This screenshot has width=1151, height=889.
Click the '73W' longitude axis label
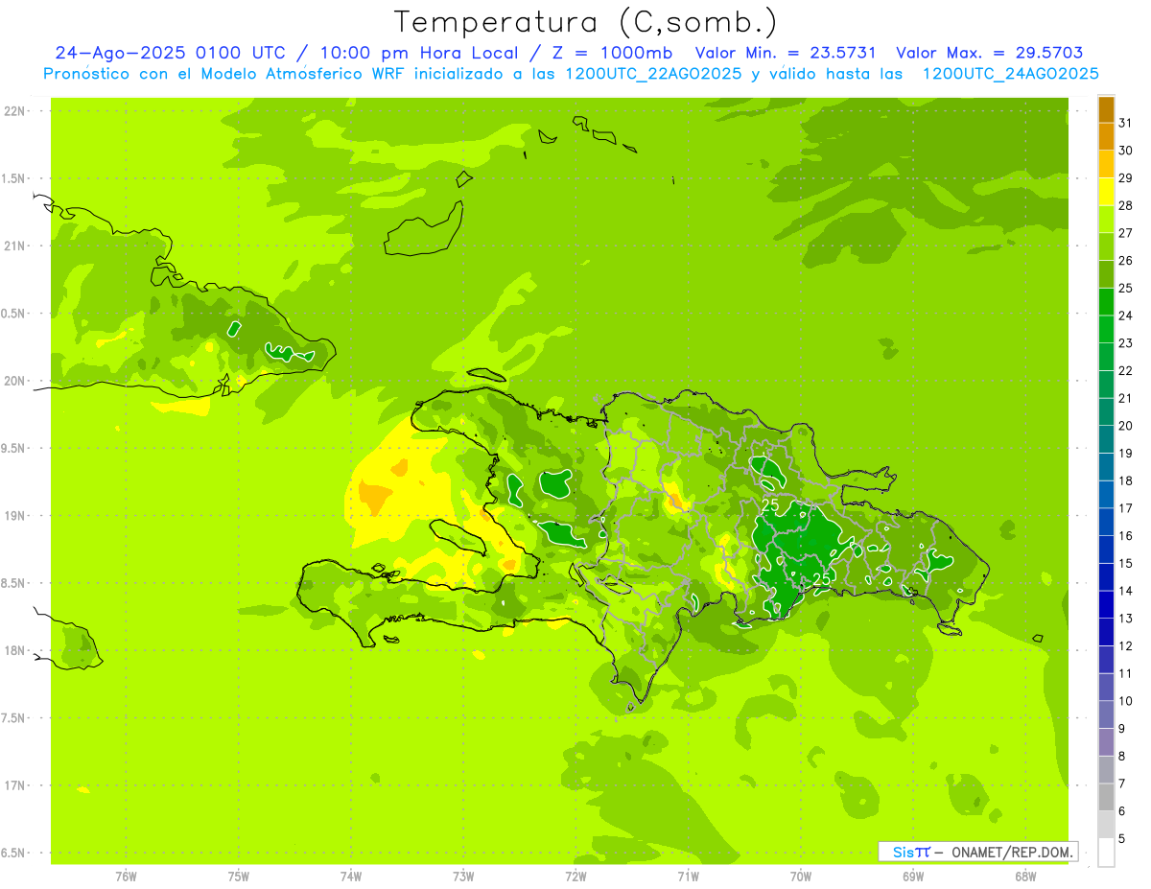(x=463, y=877)
